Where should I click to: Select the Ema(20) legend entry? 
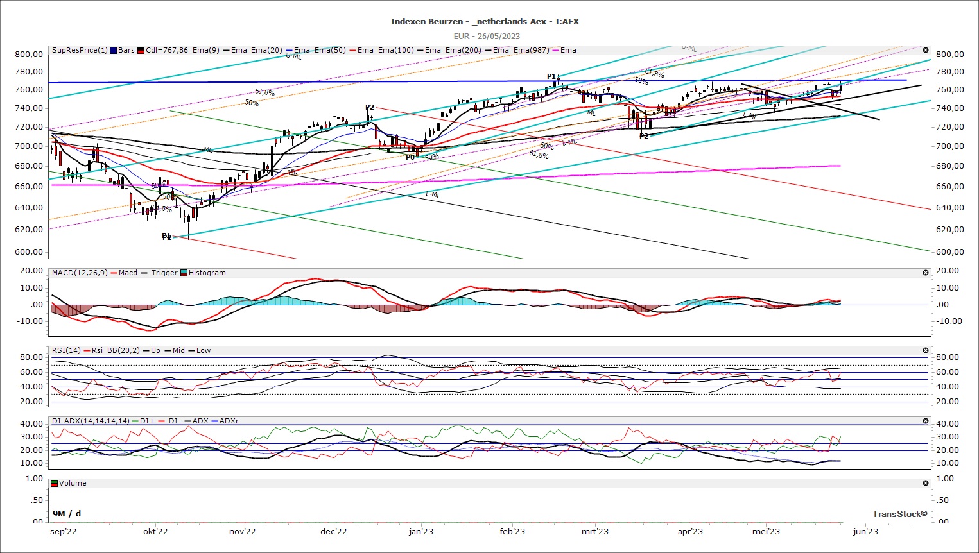[x=266, y=50]
